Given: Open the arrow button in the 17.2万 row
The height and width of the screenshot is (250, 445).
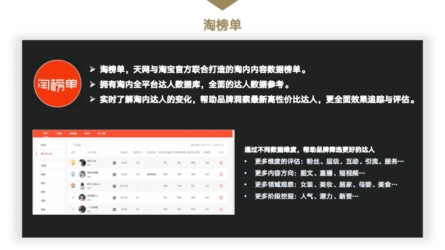Looking at the screenshot, I should pos(221,163).
